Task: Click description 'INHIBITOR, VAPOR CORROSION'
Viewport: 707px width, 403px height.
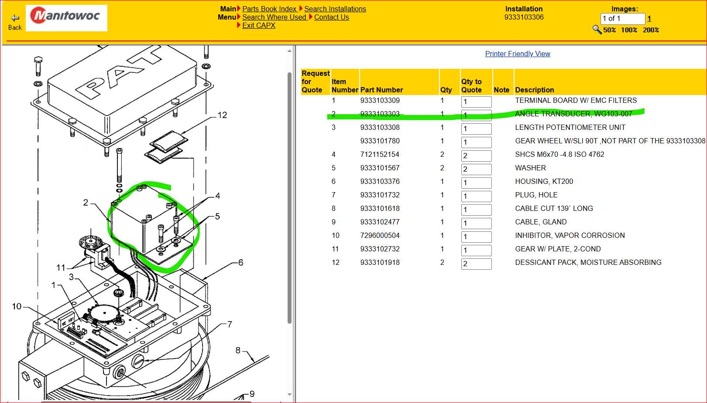Action: click(570, 235)
